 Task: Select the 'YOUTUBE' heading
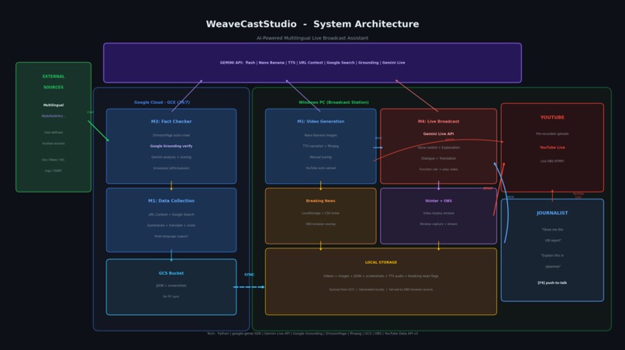(x=552, y=117)
